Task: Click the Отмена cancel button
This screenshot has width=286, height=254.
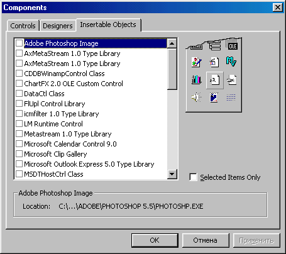Action: coord(205,240)
